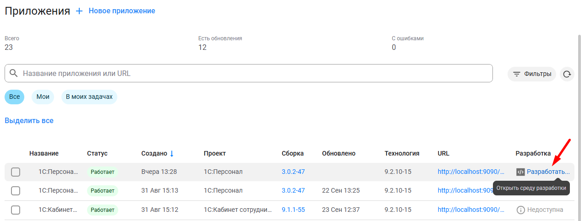Screen dimensions: 585x221
Task: Click the Обновлено column header
Action: [339, 154]
